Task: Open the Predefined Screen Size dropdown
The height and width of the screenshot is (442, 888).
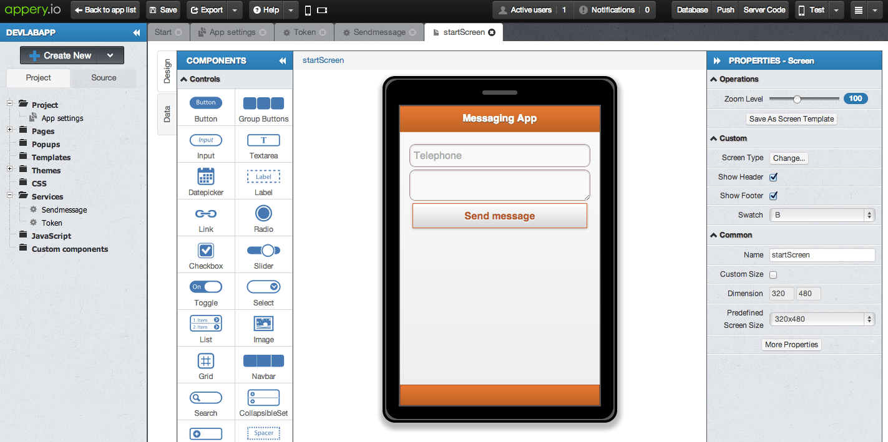Action: click(x=822, y=319)
